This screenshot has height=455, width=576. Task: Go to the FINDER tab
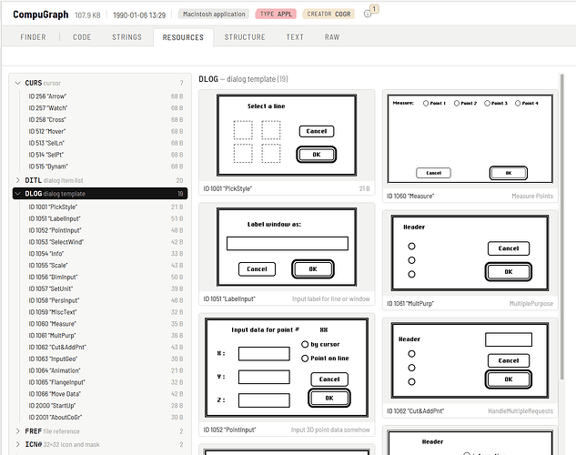[33, 37]
